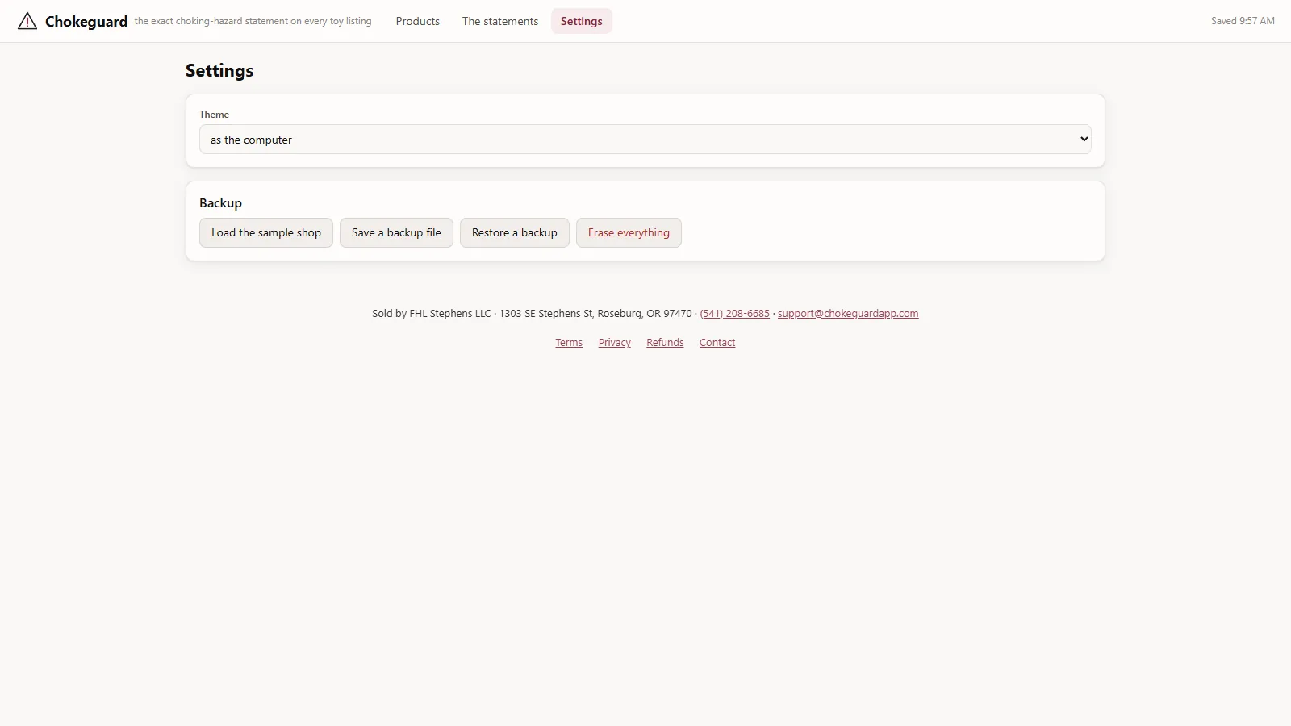Click the Theme field label

[214, 115]
